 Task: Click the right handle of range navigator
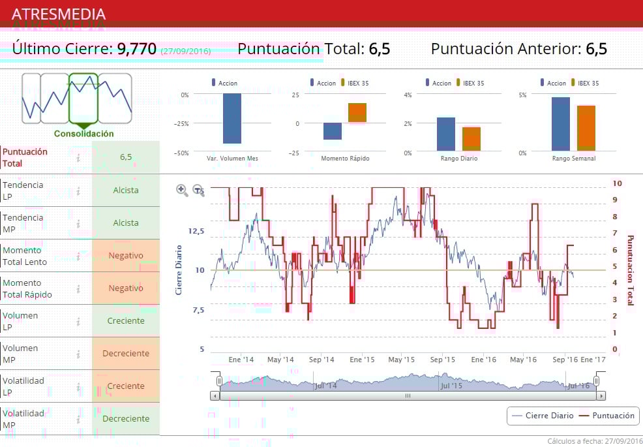click(x=596, y=381)
